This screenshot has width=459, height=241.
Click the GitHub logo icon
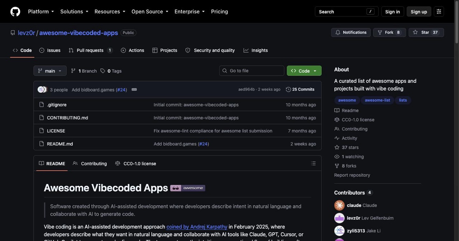15,11
